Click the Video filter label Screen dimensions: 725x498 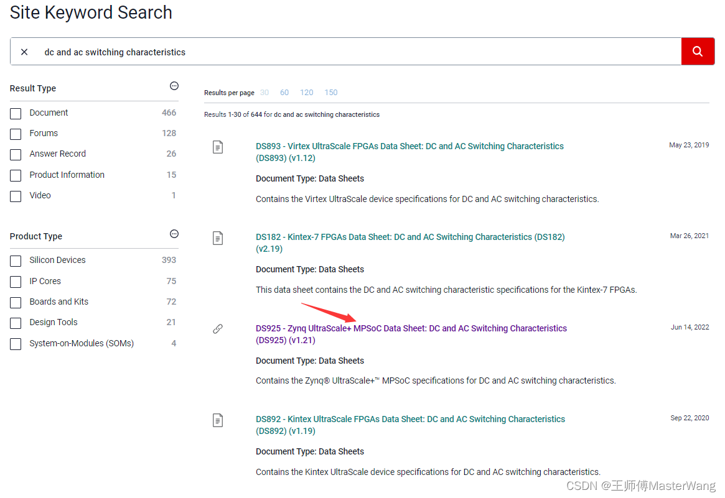pyautogui.click(x=40, y=195)
